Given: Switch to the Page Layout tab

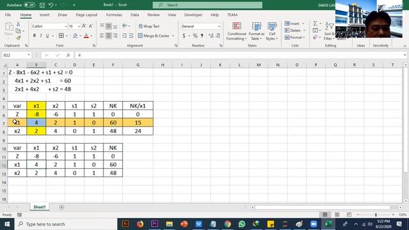Looking at the screenshot, I should [x=86, y=15].
